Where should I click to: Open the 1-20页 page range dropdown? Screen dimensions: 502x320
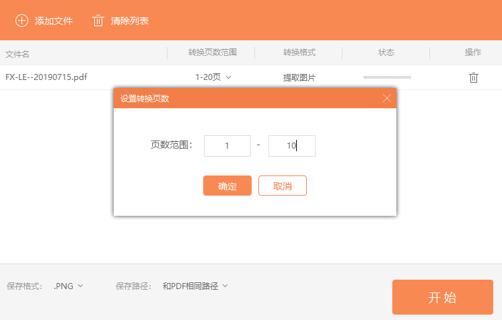(x=213, y=77)
